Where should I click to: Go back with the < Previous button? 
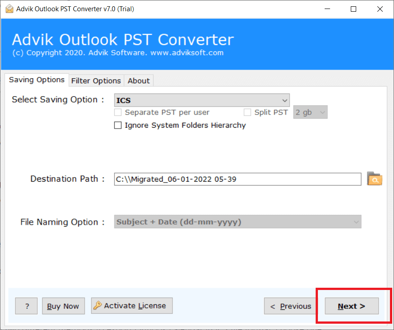click(x=290, y=306)
